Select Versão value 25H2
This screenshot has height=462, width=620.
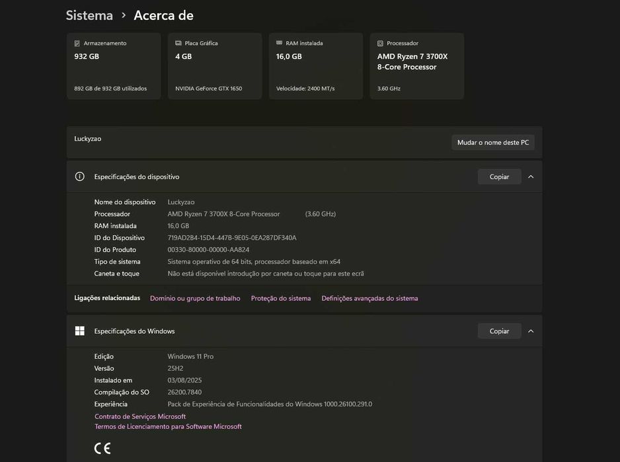point(176,368)
